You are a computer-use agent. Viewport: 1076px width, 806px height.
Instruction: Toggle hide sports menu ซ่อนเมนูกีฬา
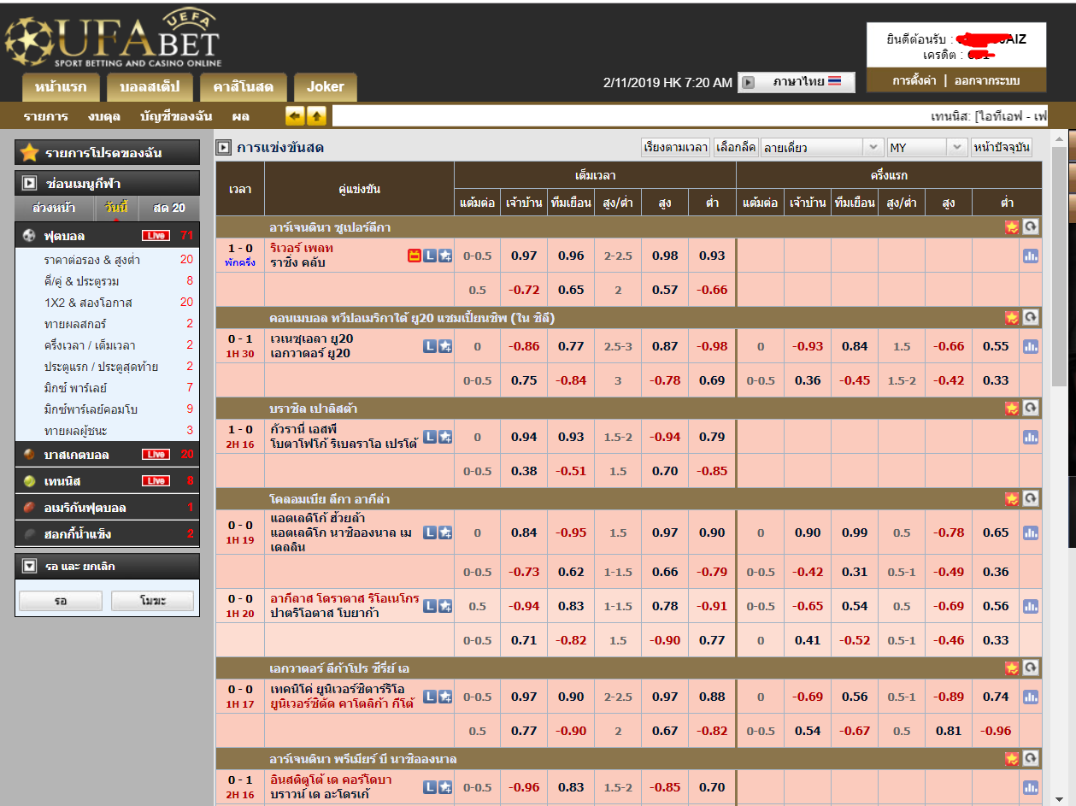coord(30,183)
